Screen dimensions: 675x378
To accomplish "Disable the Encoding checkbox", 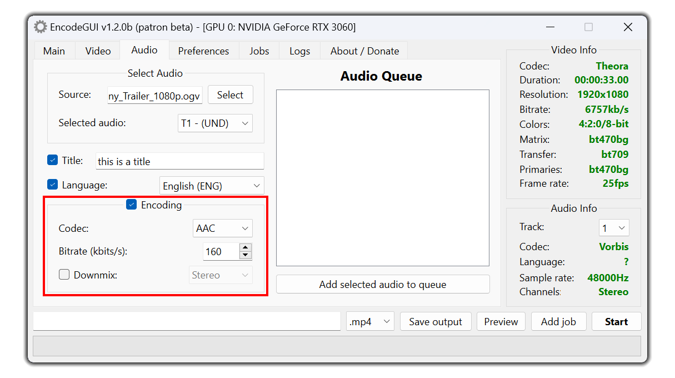I will click(132, 205).
